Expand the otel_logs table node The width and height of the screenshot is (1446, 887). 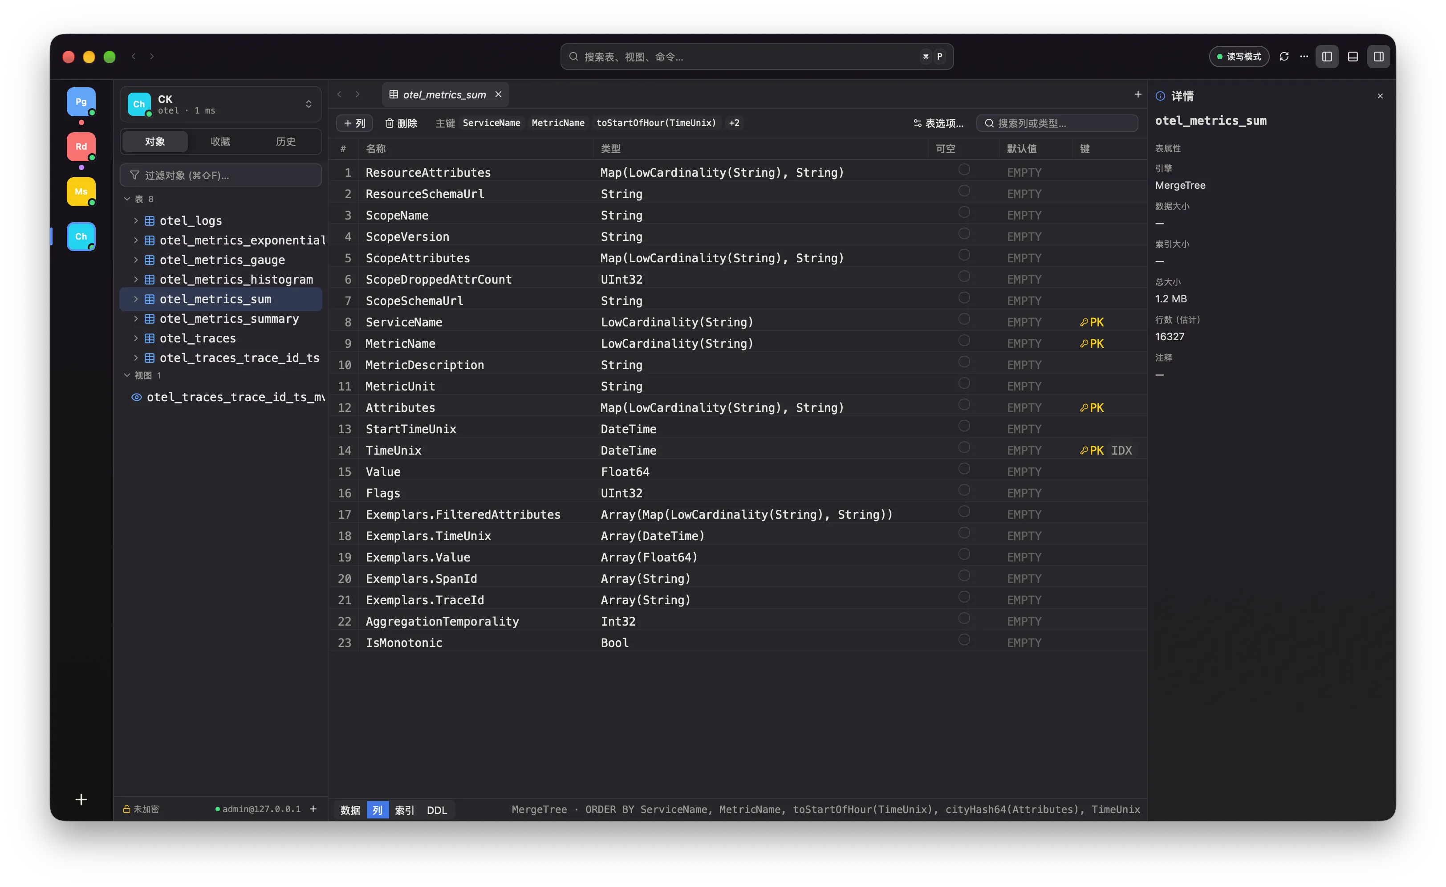pos(135,221)
